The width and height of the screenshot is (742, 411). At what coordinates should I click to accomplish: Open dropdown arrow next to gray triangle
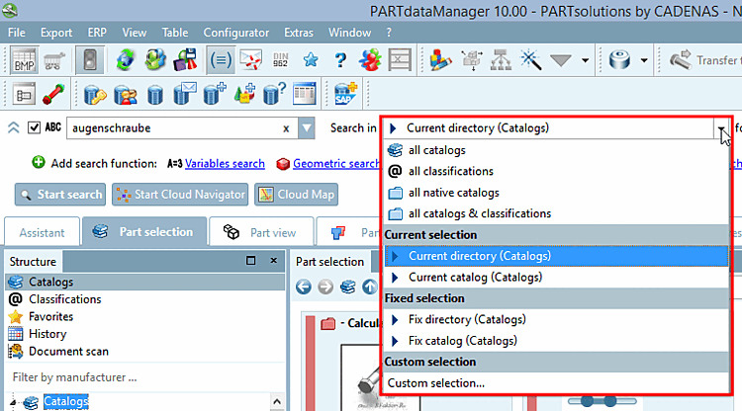click(x=586, y=60)
